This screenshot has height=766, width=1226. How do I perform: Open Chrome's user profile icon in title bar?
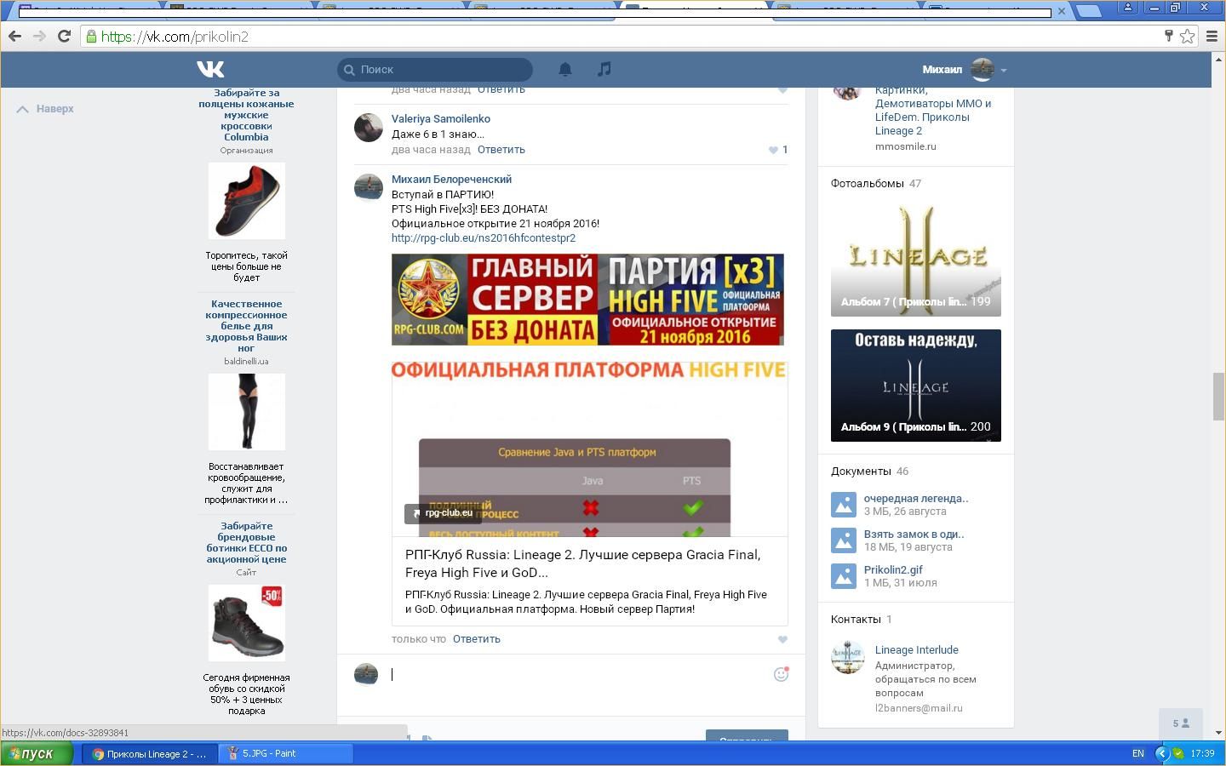click(x=1128, y=8)
